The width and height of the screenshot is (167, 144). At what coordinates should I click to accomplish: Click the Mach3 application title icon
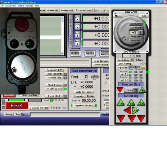[x=1, y=2]
